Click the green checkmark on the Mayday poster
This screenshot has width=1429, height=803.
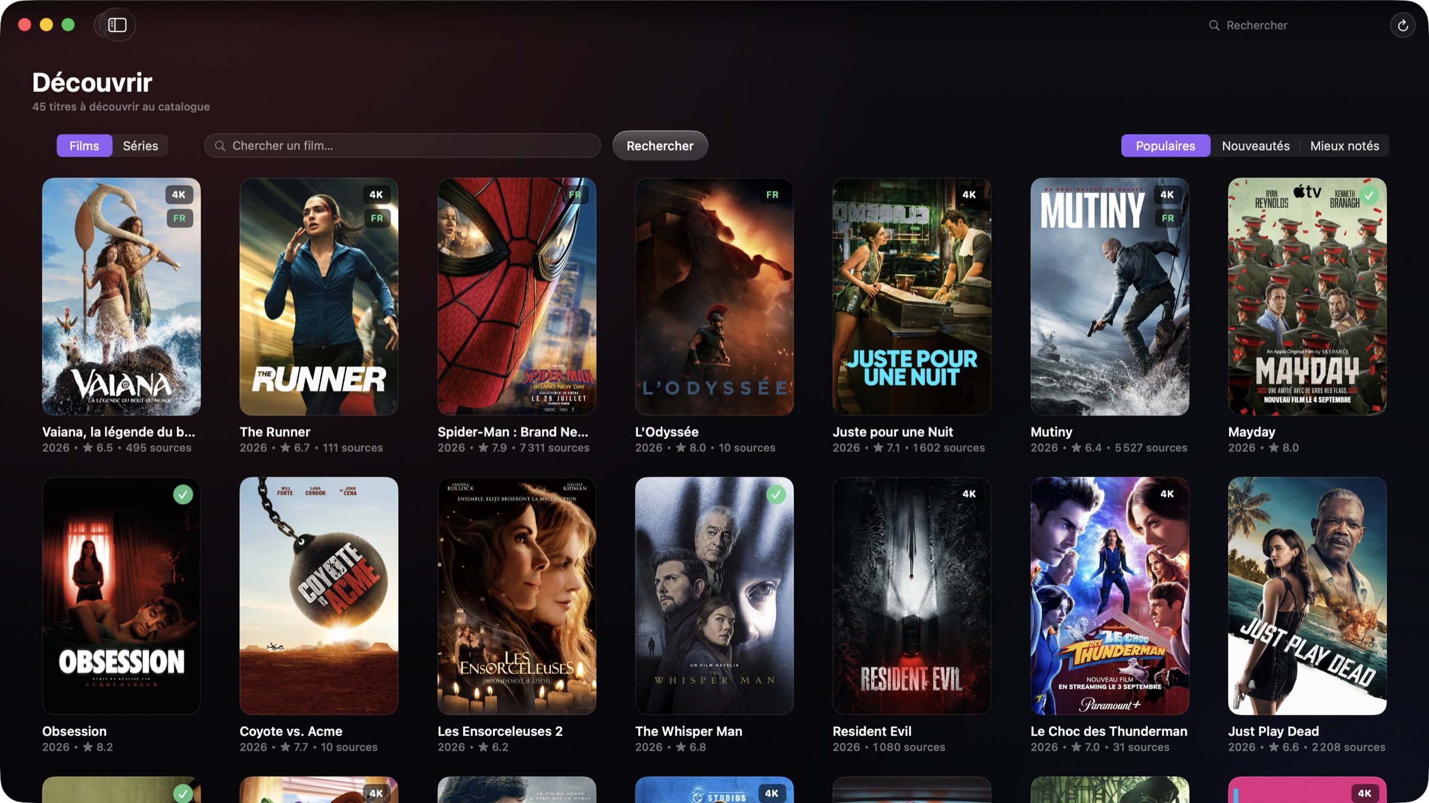[1369, 195]
